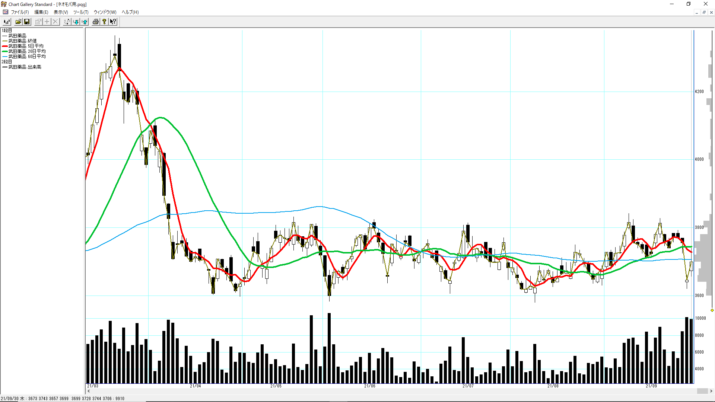Click the candlestick chart toolbar icon
715x402 pixels.
point(7,22)
